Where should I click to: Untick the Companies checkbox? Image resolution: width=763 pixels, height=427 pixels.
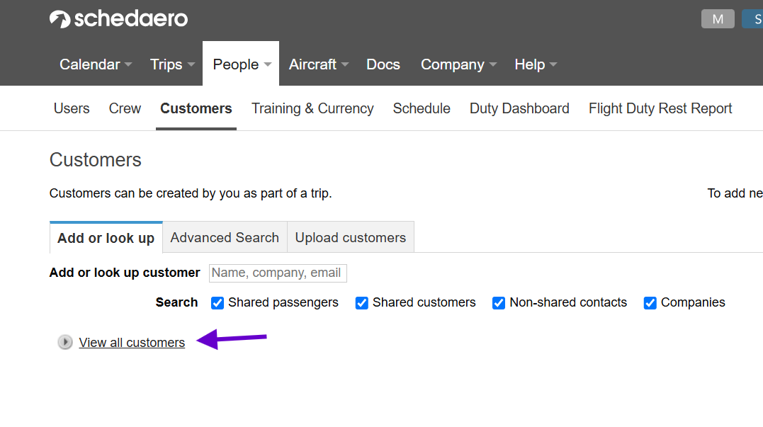(x=650, y=303)
